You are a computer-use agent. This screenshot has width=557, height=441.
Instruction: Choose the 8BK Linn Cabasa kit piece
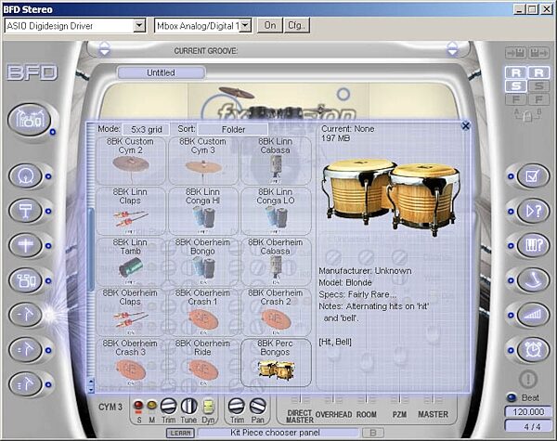pos(276,161)
